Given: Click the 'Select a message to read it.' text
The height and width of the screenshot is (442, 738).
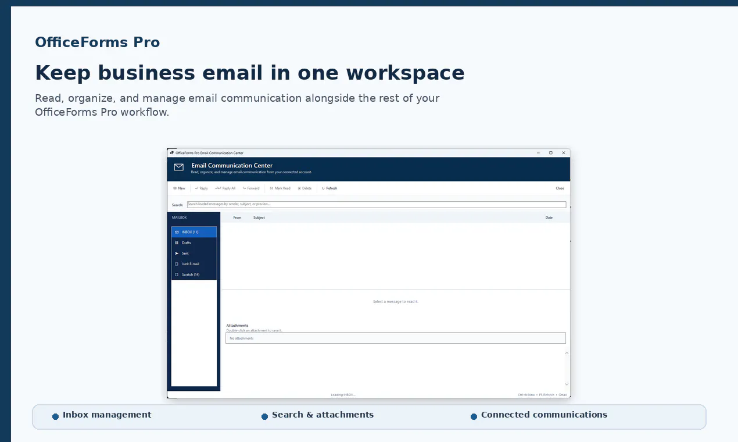Looking at the screenshot, I should pos(396,302).
